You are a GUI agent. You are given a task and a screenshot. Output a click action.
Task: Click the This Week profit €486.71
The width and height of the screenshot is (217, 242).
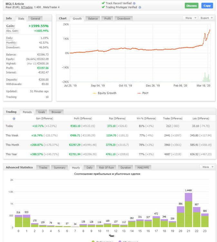[75, 135]
